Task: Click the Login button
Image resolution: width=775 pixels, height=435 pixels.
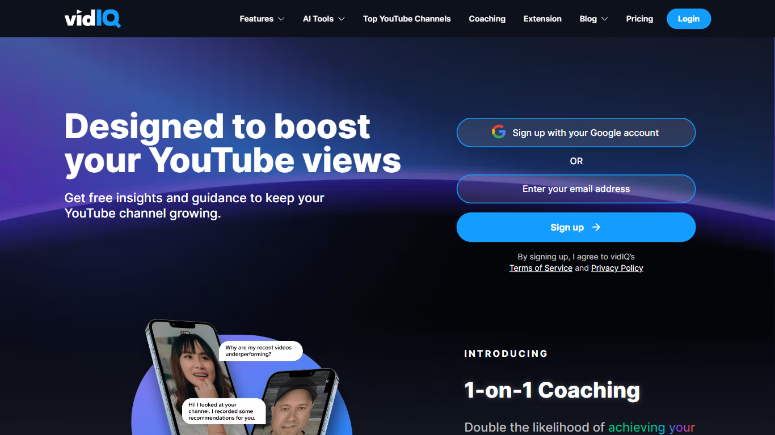Action: pyautogui.click(x=689, y=19)
